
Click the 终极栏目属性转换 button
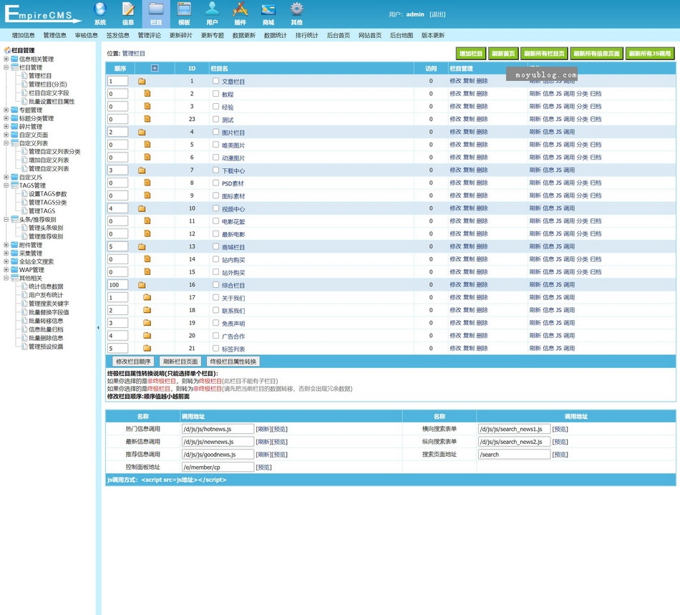(233, 362)
